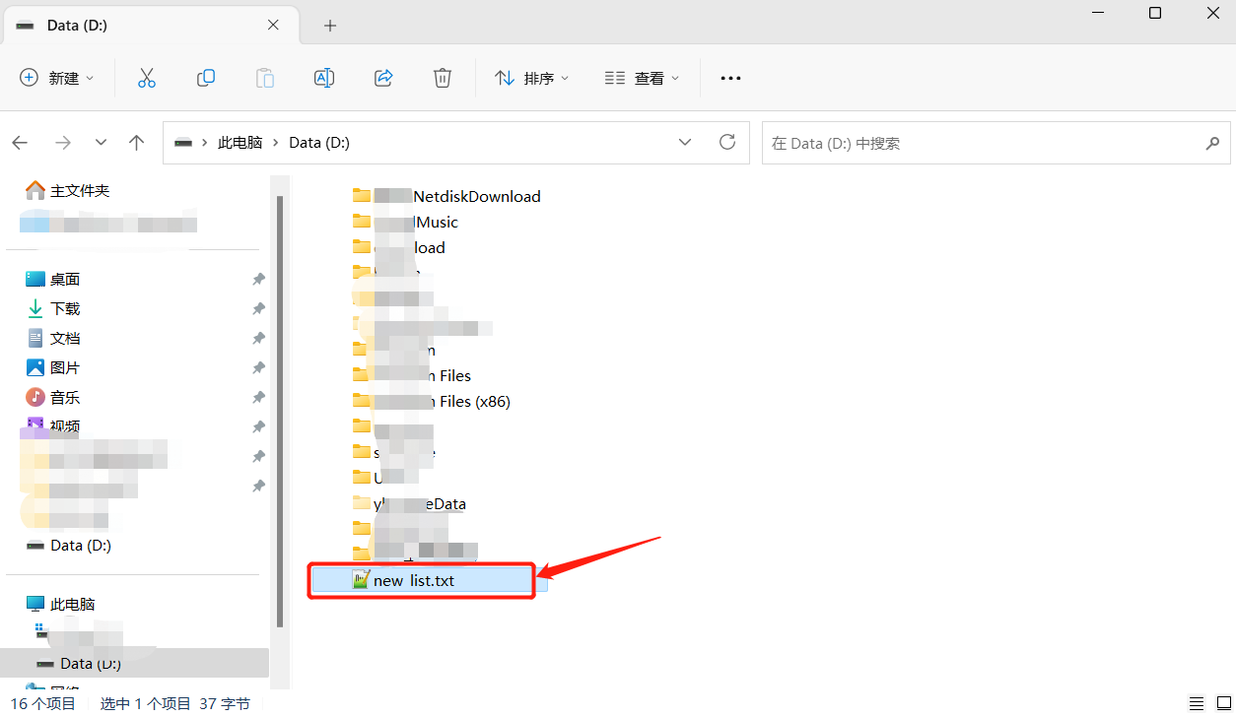Open the 查看 (View) dropdown

[643, 78]
